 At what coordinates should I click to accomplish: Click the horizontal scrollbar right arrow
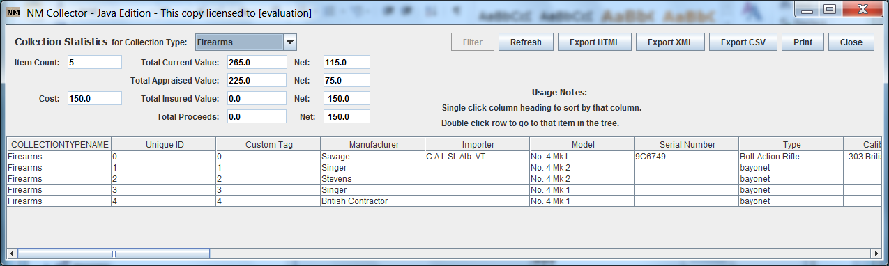876,253
